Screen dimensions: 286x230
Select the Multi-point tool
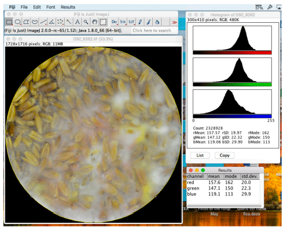(x=60, y=22)
